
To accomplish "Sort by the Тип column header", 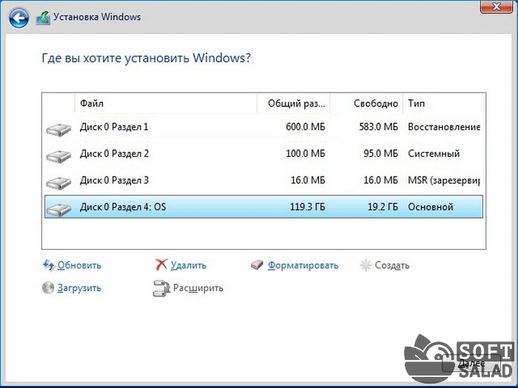I will pyautogui.click(x=444, y=103).
